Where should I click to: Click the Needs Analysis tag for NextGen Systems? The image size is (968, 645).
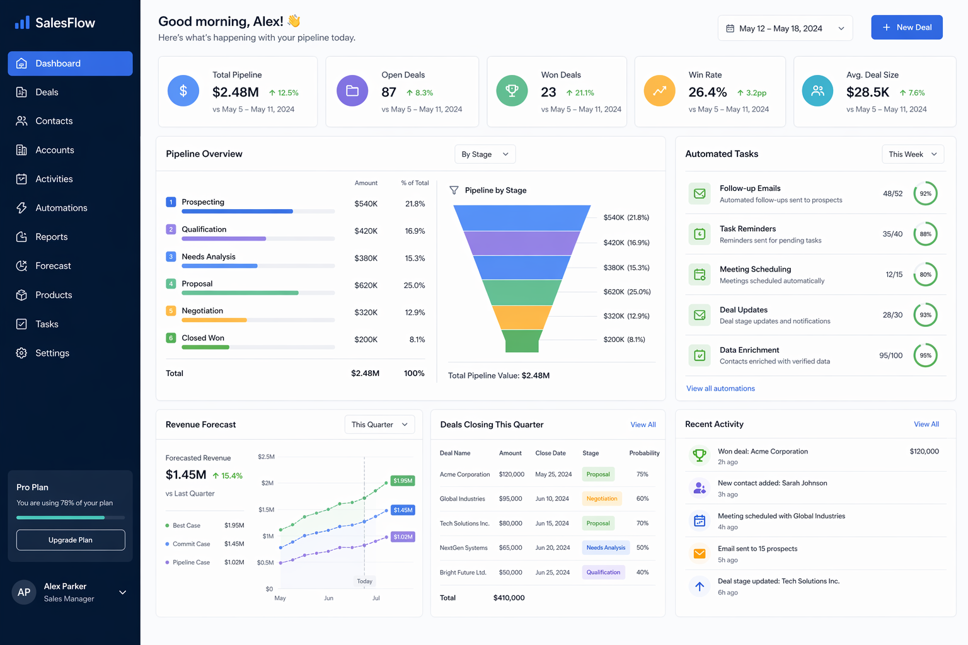tap(606, 547)
